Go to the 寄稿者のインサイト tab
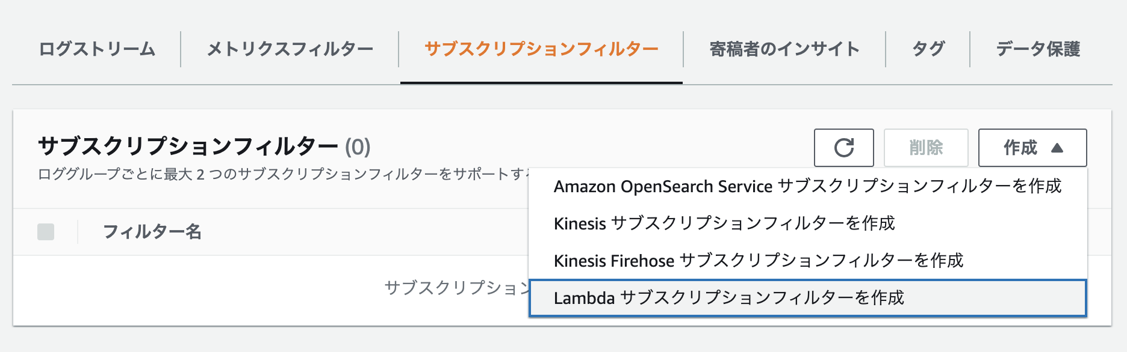The height and width of the screenshot is (352, 1127). [x=784, y=49]
